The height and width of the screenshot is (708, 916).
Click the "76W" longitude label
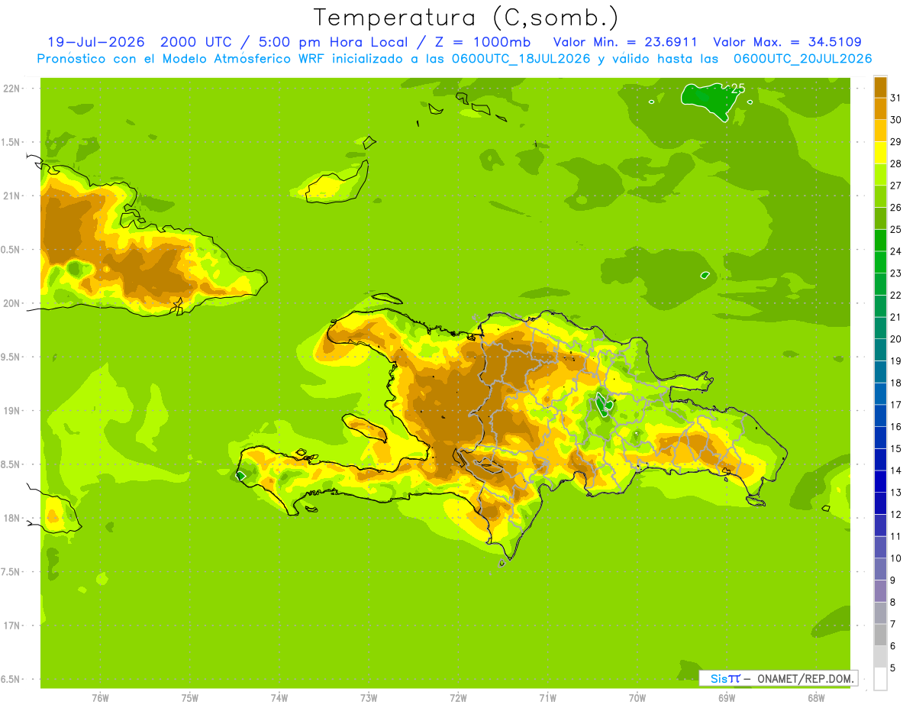[100, 697]
